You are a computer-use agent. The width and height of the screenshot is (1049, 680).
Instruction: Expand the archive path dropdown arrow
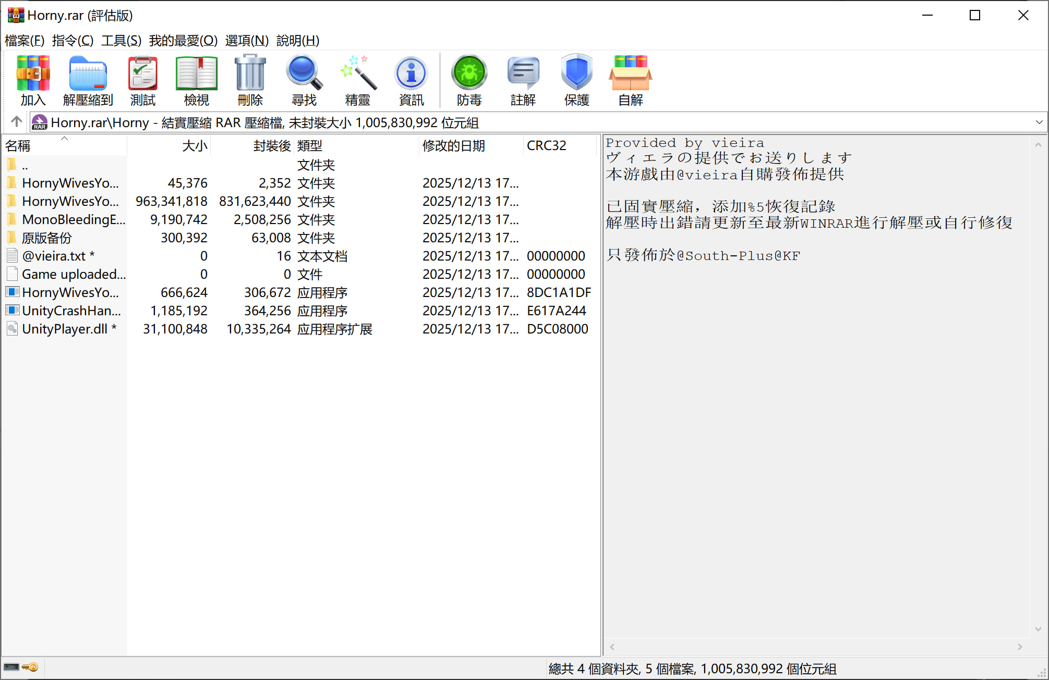(x=1039, y=122)
